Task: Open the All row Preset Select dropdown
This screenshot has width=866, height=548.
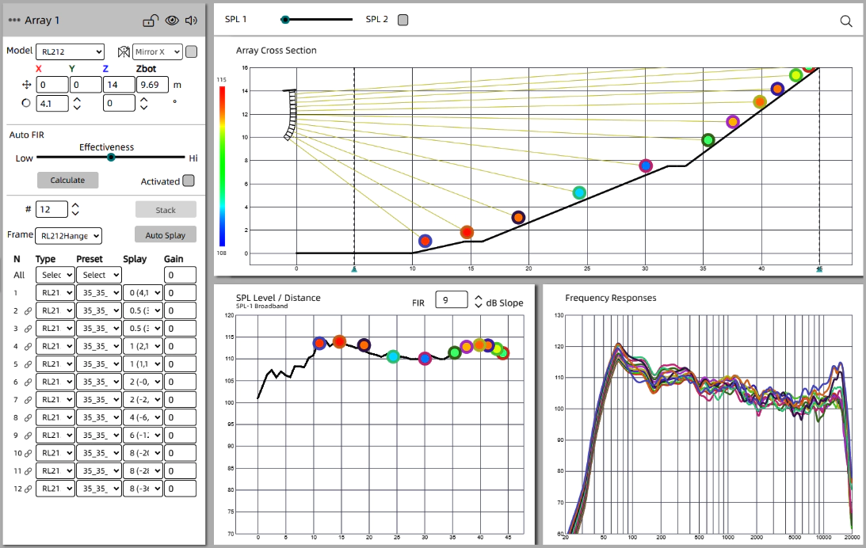Action: (99, 275)
